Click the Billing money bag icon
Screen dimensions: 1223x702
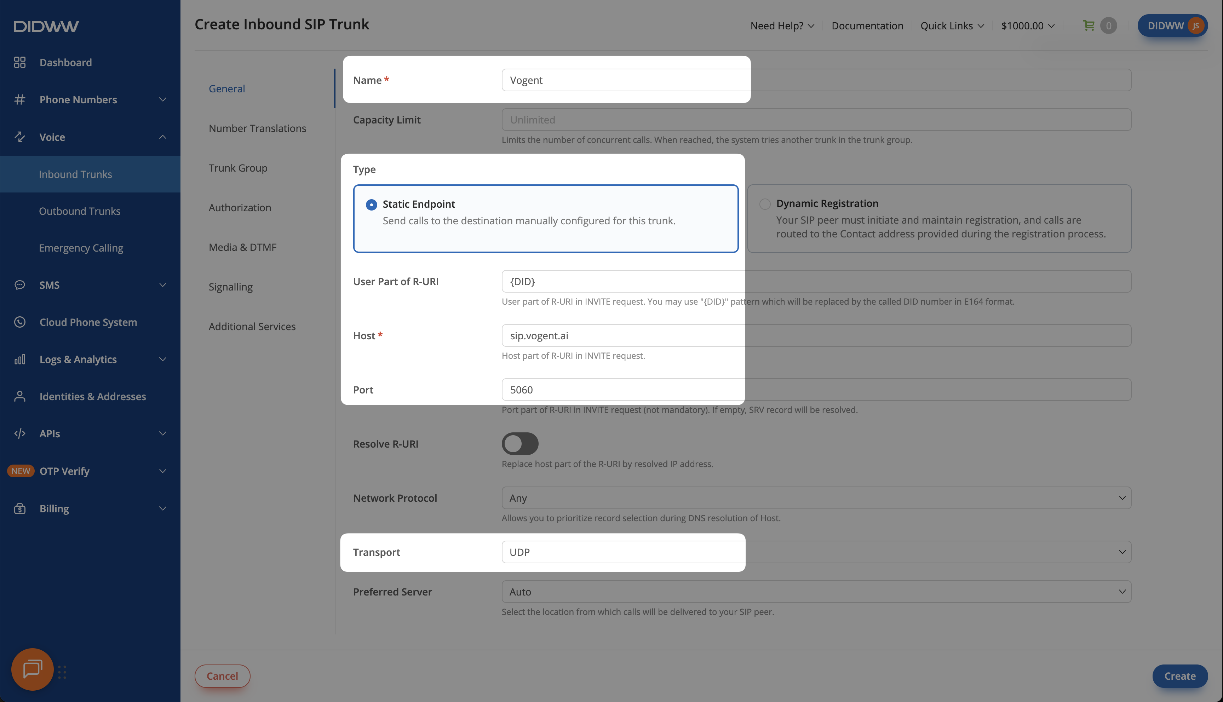coord(20,508)
